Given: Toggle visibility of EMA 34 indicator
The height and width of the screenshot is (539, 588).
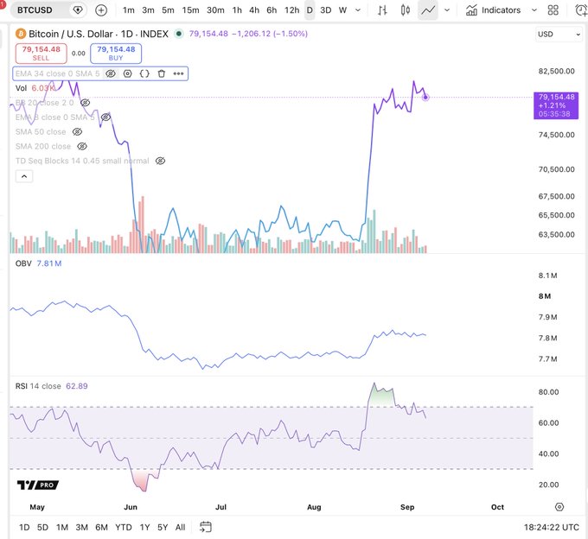Looking at the screenshot, I should (x=111, y=73).
